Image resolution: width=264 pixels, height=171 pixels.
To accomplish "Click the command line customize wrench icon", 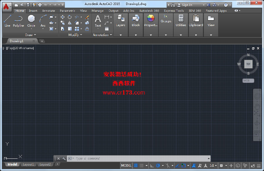I will click(x=64, y=158).
